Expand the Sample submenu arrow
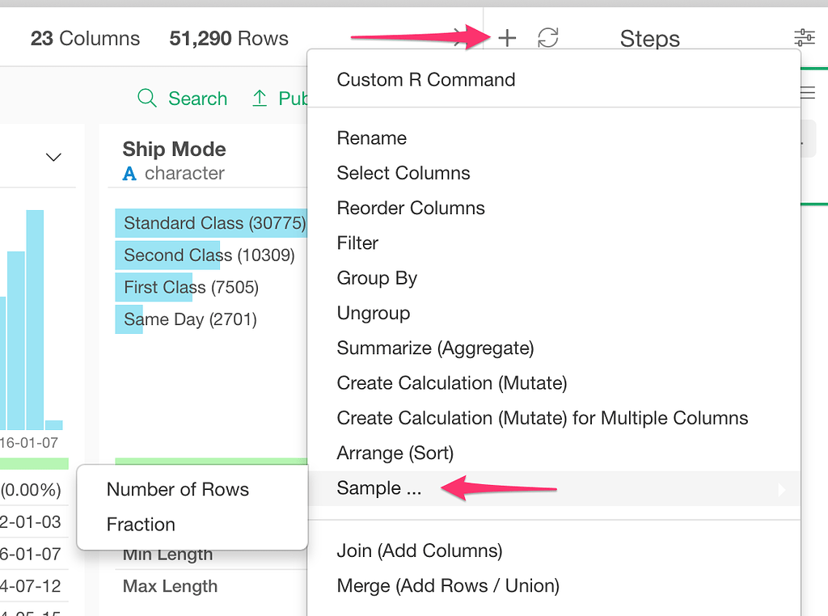This screenshot has height=616, width=828. (781, 489)
